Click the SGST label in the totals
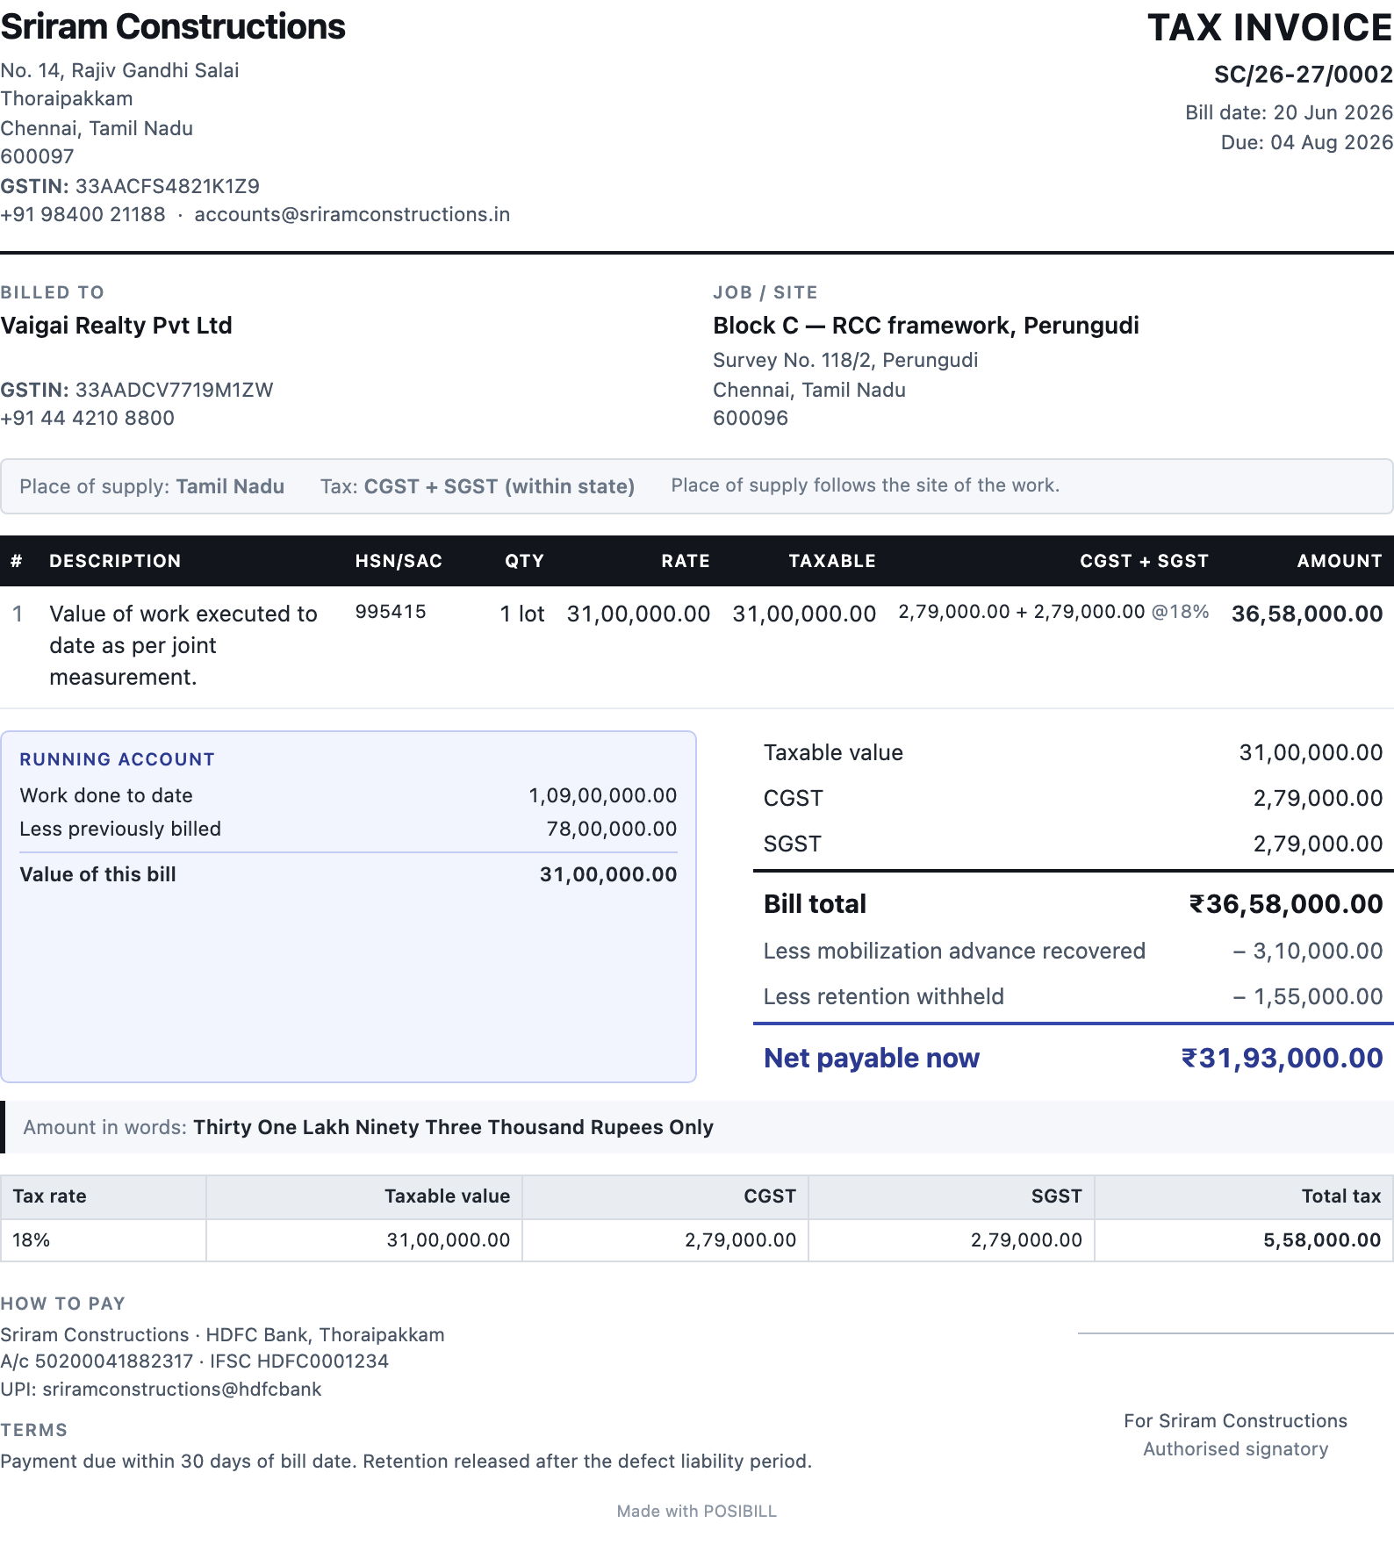Image resolution: width=1394 pixels, height=1566 pixels. pos(793,844)
